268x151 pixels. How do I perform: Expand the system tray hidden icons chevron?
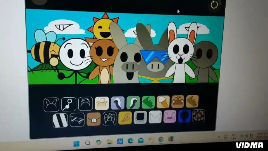coord(219,137)
